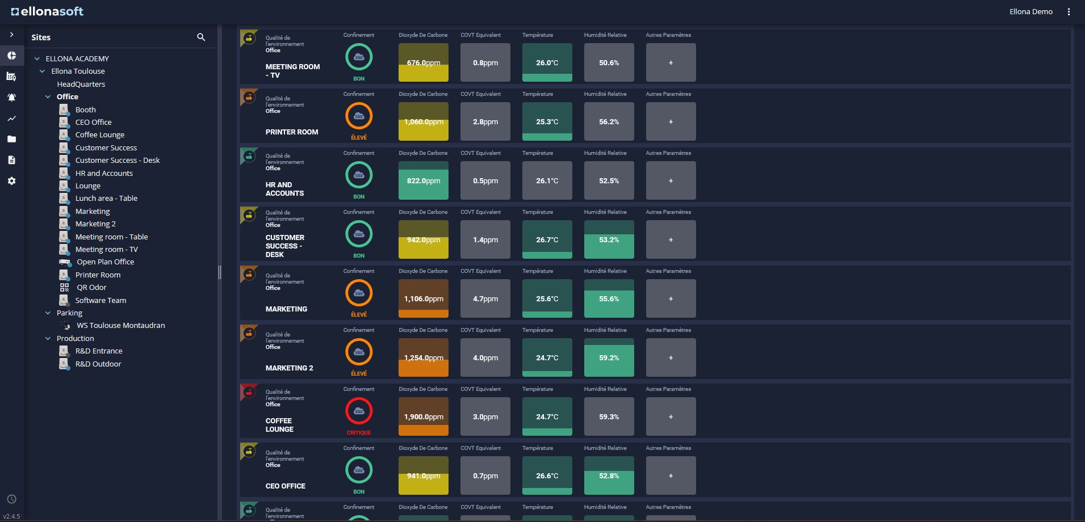Open the alarm bell notifications icon
The height and width of the screenshot is (522, 1085).
click(x=11, y=98)
